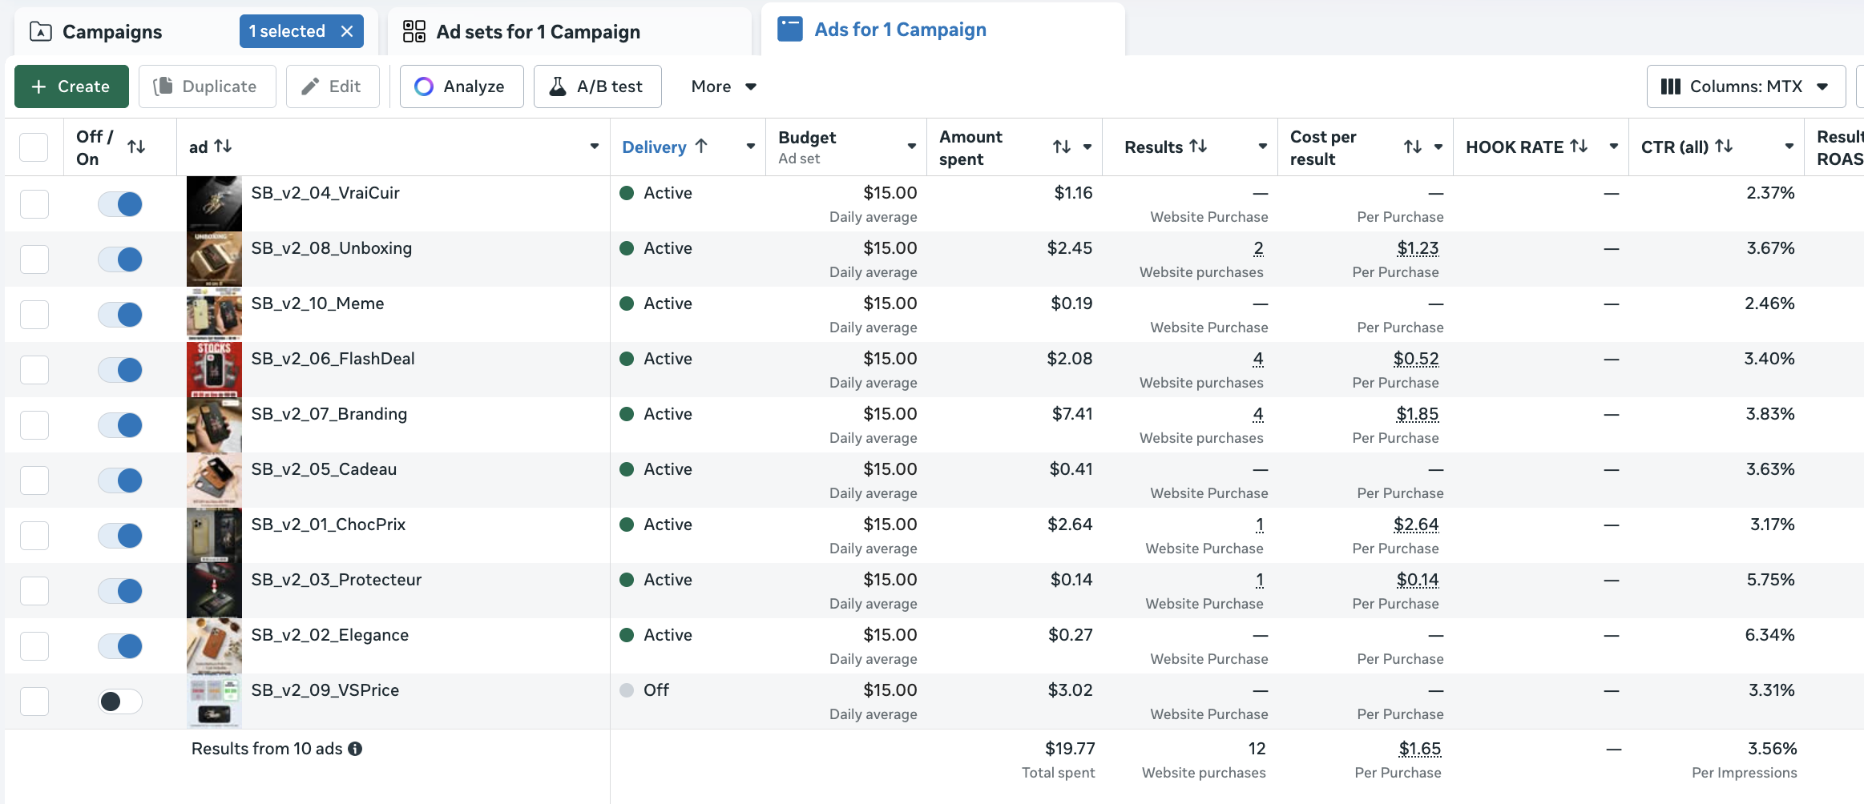Screen dimensions: 1864x804
Task: Toggle off the SB_v2_04_VraiCuir ad
Action: (x=120, y=204)
